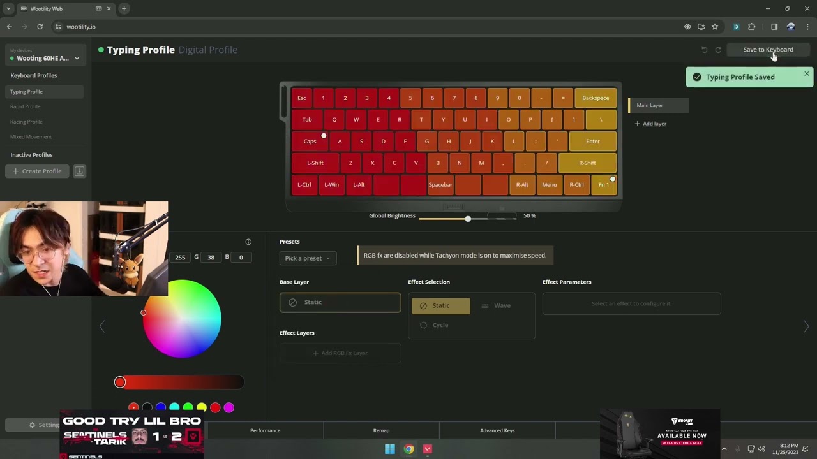Viewport: 817px width, 459px height.
Task: Create a new profile
Action: (x=37, y=171)
